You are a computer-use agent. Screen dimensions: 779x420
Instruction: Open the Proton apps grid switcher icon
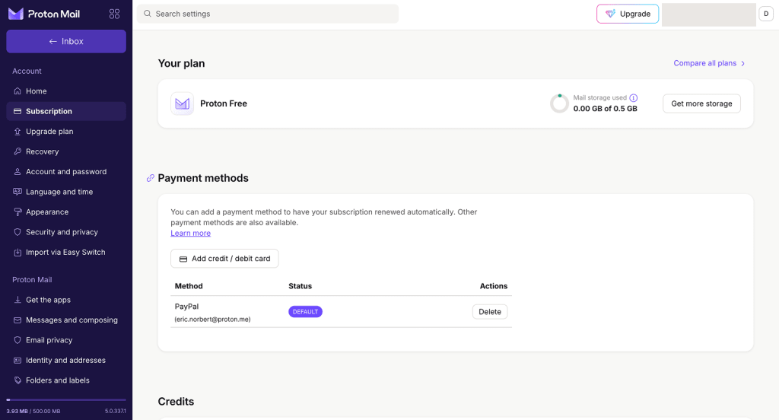[x=115, y=14]
